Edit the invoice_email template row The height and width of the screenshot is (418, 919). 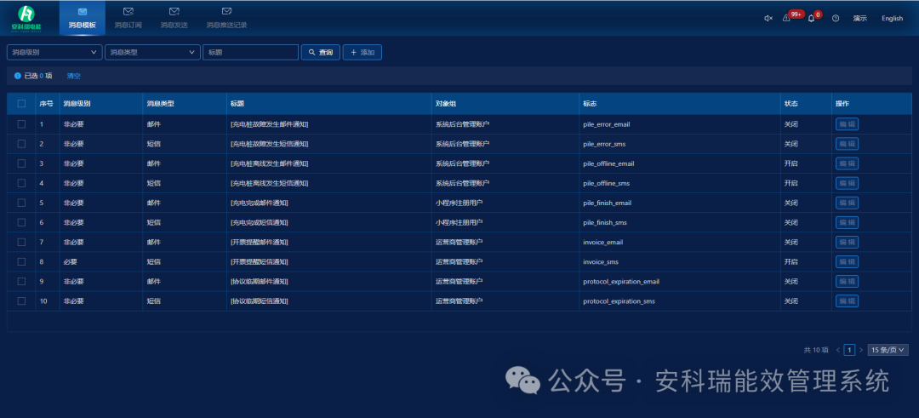pos(847,242)
